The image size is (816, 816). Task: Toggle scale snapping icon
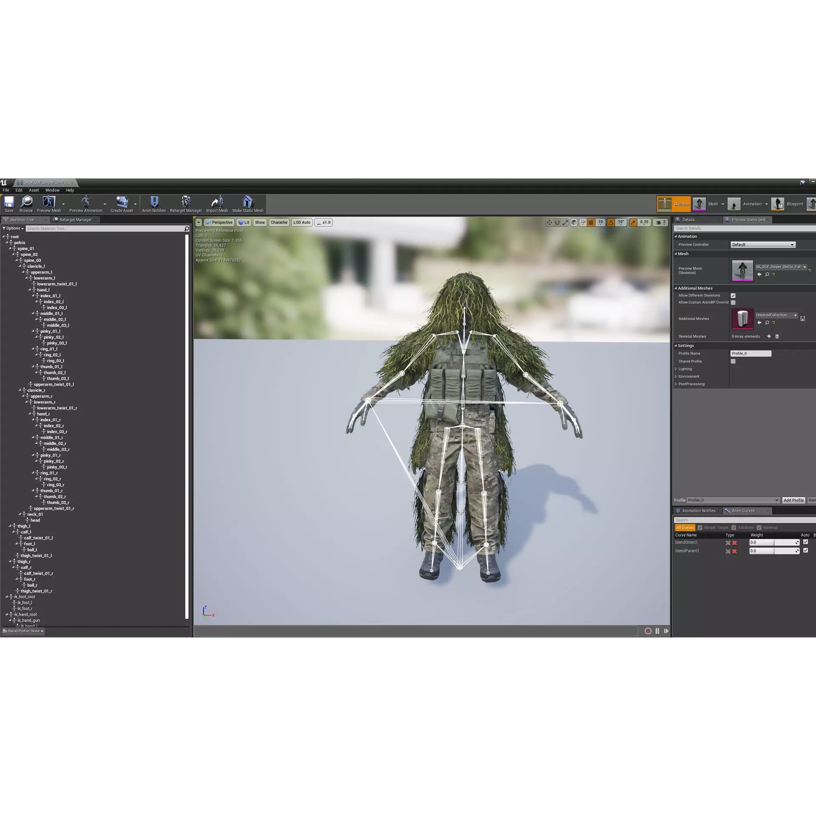point(633,222)
